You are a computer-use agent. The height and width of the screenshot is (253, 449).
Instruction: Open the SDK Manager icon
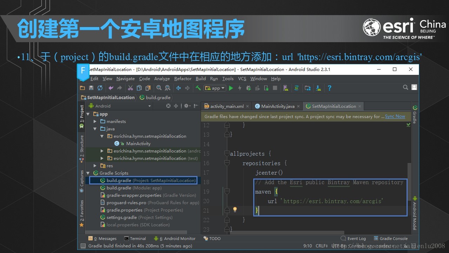pos(319,88)
